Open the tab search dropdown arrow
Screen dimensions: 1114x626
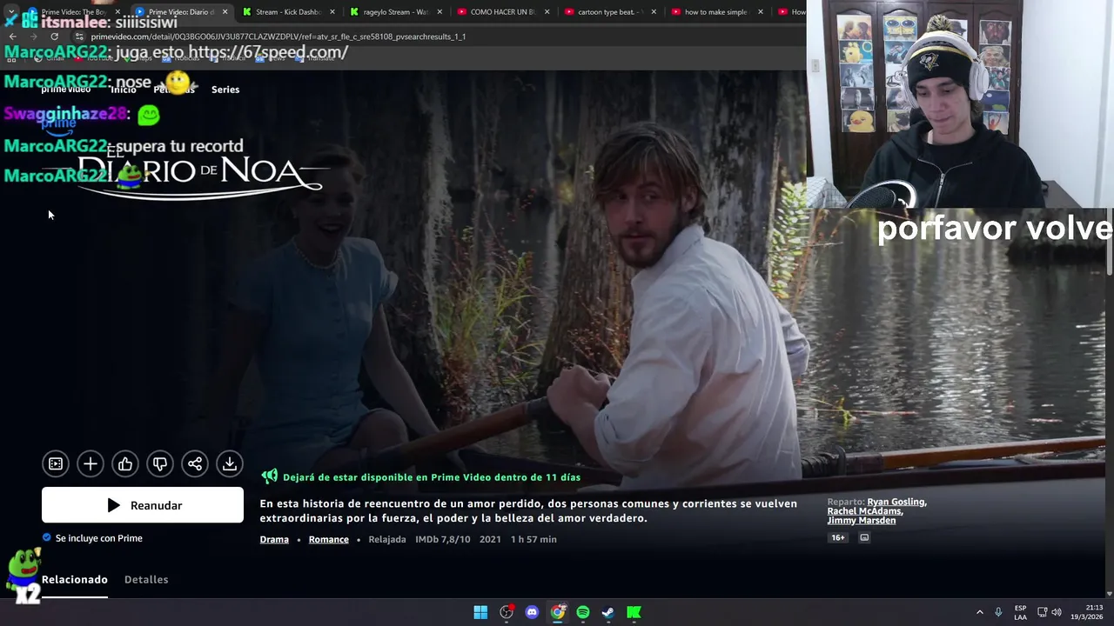pyautogui.click(x=10, y=12)
